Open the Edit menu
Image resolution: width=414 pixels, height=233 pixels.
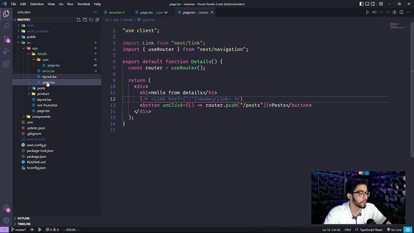click(23, 4)
